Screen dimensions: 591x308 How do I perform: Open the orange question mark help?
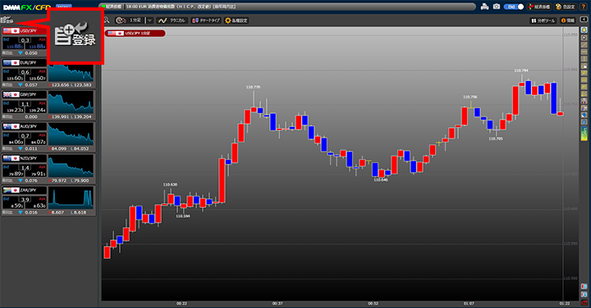point(583,7)
